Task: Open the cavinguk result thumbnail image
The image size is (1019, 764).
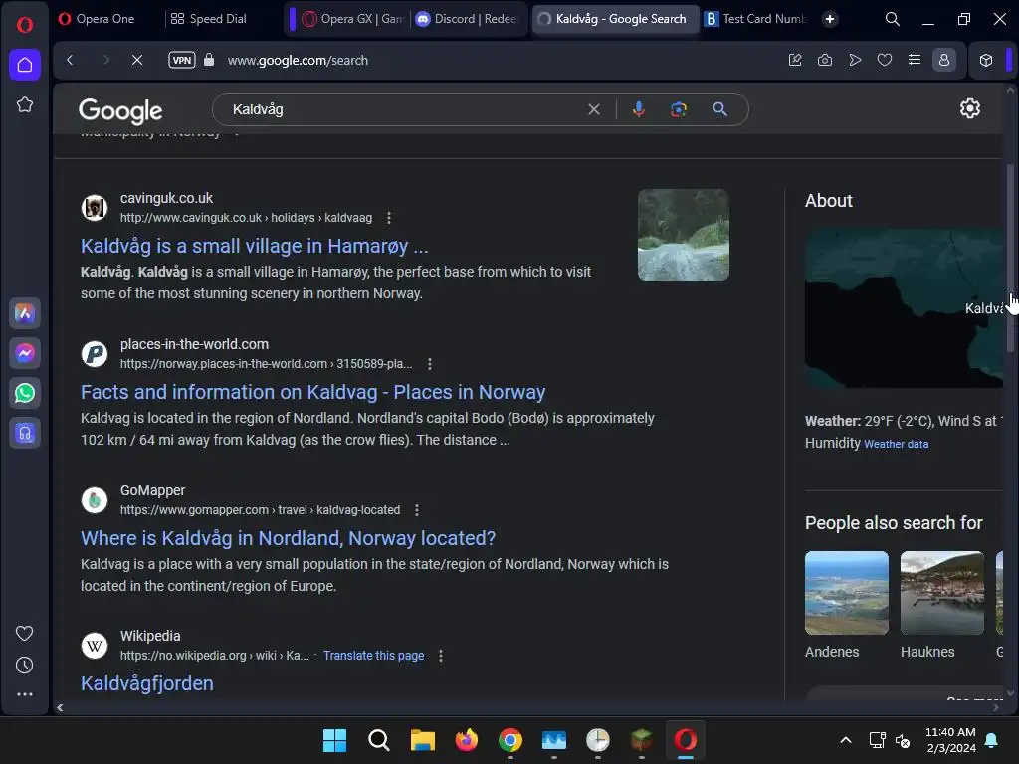Action: 683,235
